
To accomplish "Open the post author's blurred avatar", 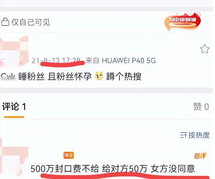I will [x=14, y=51].
